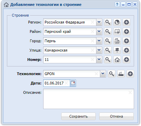Click the Сохранить button
The height and width of the screenshot is (126, 141).
point(78,116)
